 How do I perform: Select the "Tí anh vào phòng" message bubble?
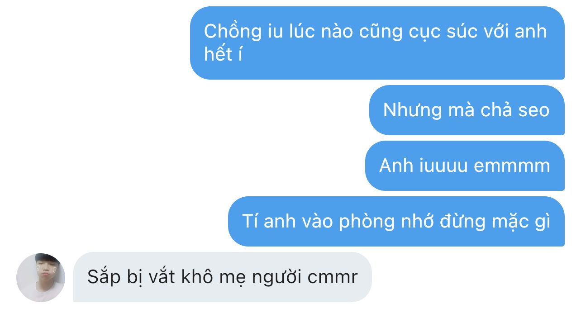(x=396, y=221)
